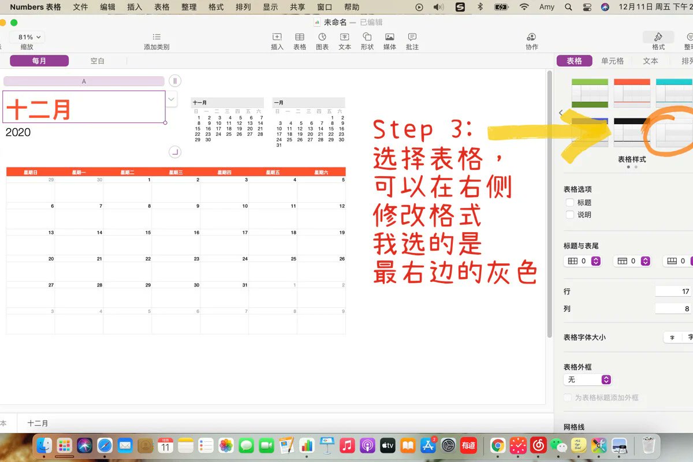Open Mail from the Dock

125,445
